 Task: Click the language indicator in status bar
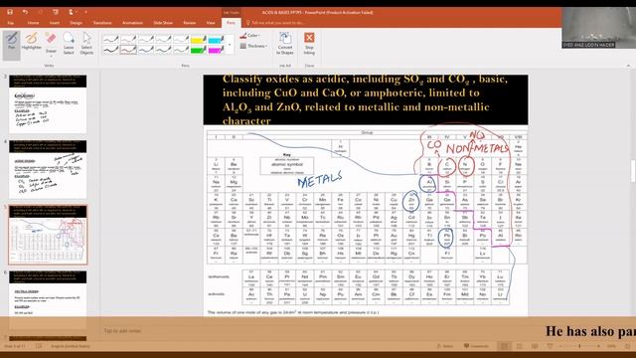click(x=71, y=346)
